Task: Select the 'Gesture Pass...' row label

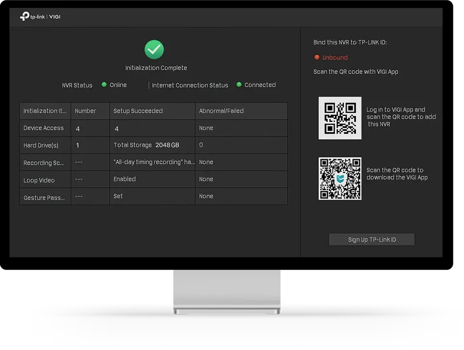Action: tap(44, 197)
